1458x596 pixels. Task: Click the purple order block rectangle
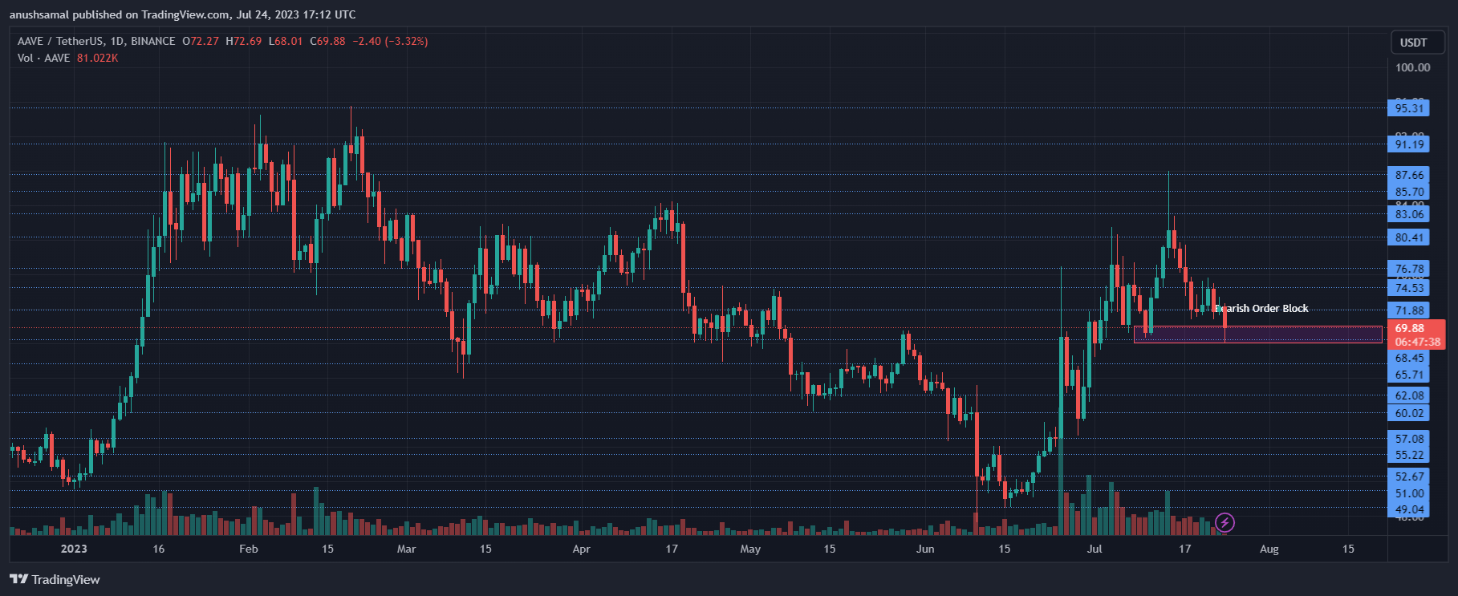pos(1300,334)
